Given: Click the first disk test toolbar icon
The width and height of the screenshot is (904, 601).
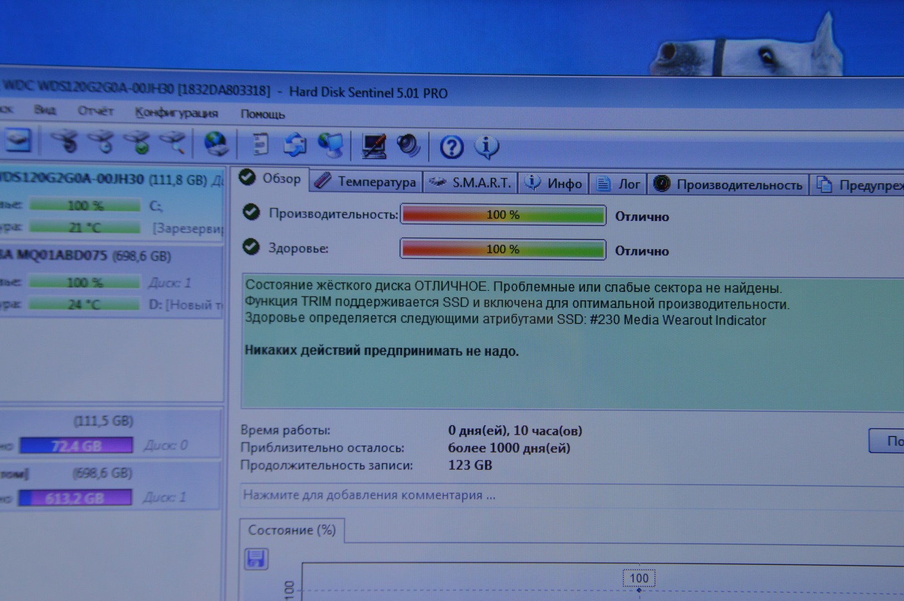Looking at the screenshot, I should [x=65, y=141].
